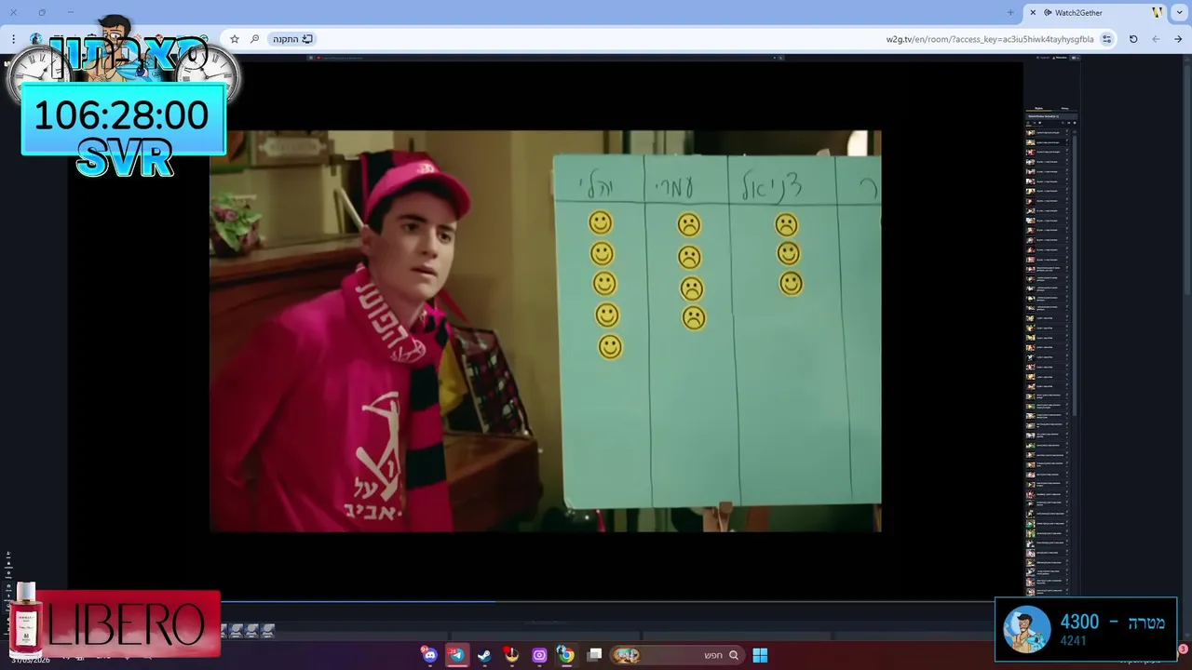The image size is (1192, 670).
Task: Open a new browser tab
Action: coord(1010,12)
